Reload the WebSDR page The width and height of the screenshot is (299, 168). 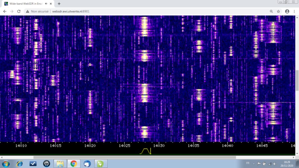pos(19,11)
